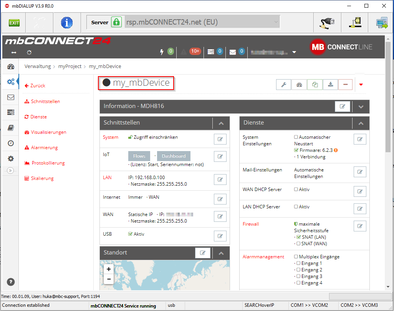Toggle USB Aktiv checkbox
Screen dimensions: 394x311
[130, 234]
